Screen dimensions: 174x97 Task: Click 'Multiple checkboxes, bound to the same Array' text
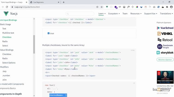(x=63, y=45)
